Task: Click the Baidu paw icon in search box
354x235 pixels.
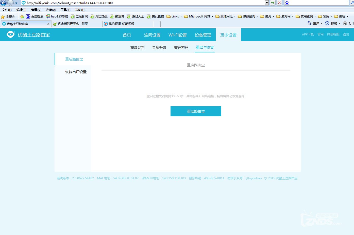Action: [287, 3]
